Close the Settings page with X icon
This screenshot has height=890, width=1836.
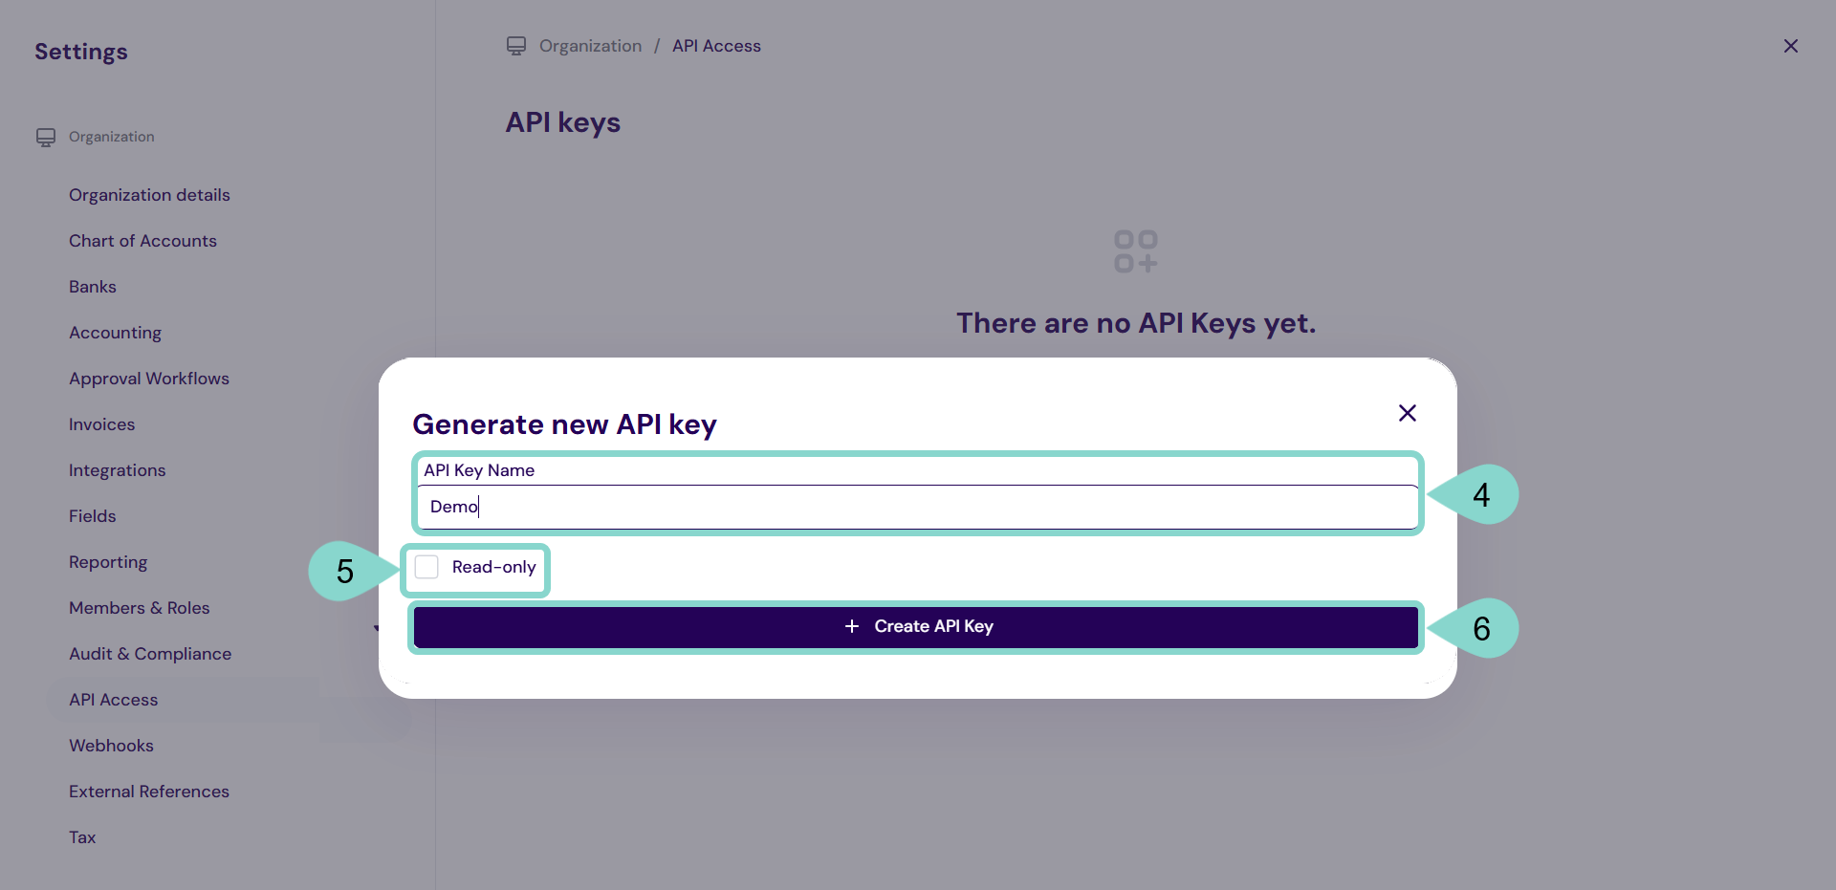1790,46
